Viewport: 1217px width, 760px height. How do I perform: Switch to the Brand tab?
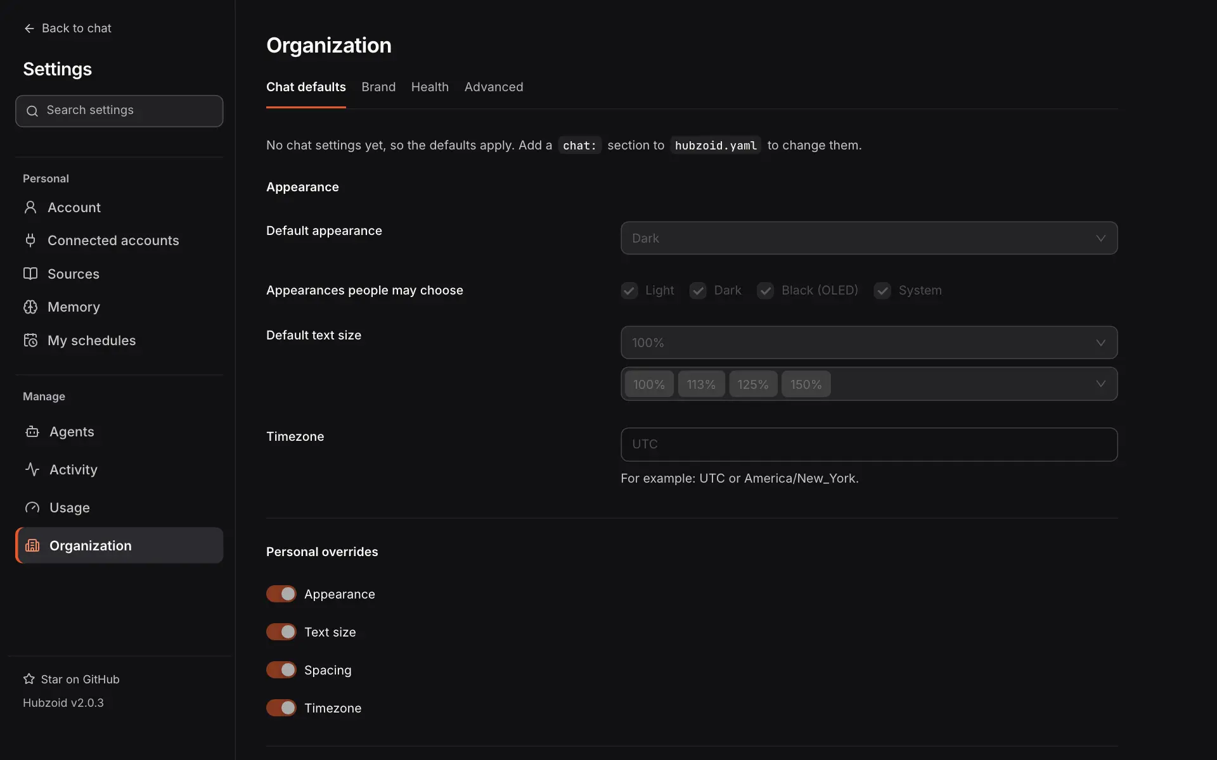[x=378, y=87]
